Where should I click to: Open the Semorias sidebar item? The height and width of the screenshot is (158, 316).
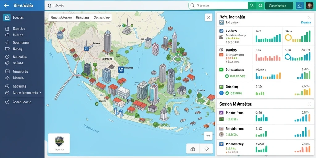click(16, 57)
